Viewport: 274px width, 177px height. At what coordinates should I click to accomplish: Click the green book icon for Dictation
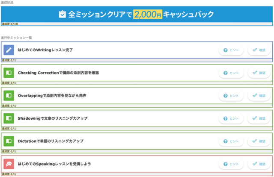(x=9, y=141)
